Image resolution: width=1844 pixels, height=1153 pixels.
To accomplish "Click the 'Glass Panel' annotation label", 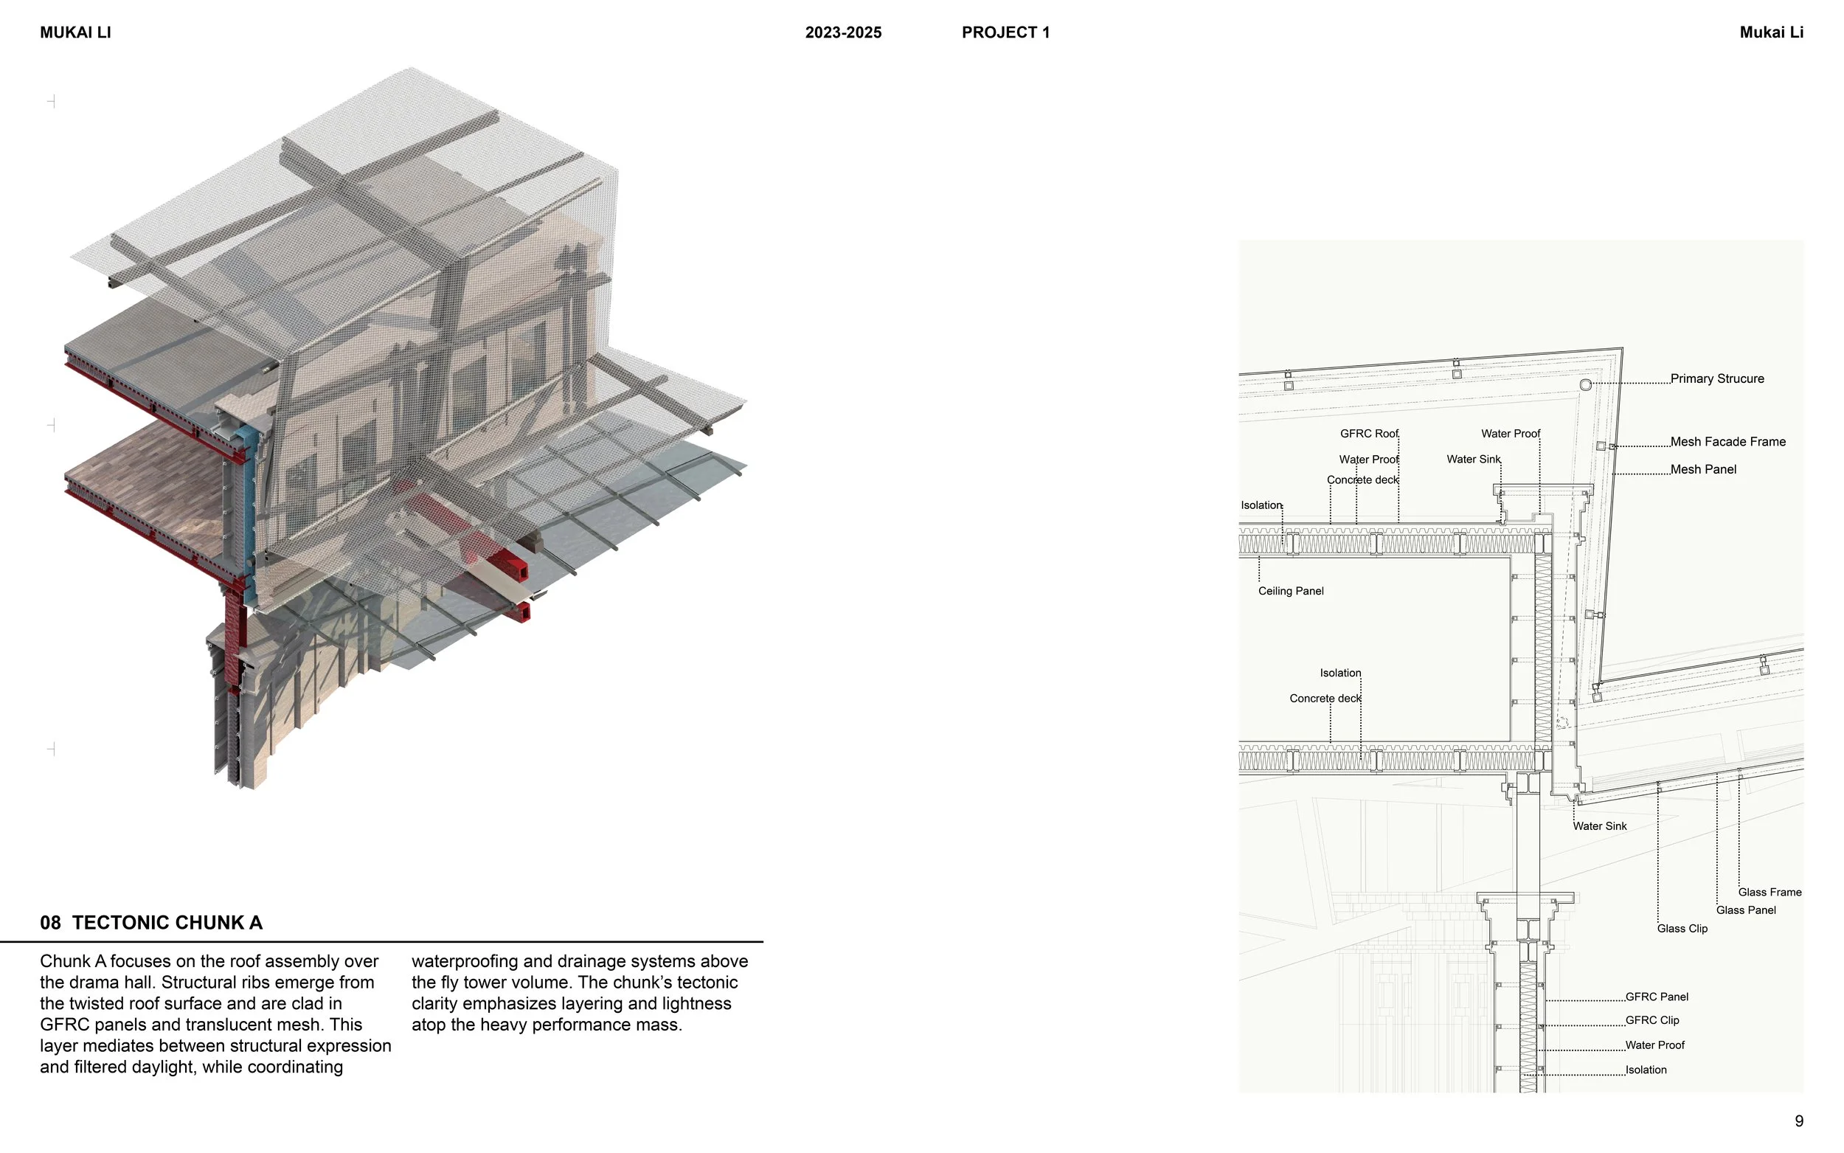I will coord(1746,910).
